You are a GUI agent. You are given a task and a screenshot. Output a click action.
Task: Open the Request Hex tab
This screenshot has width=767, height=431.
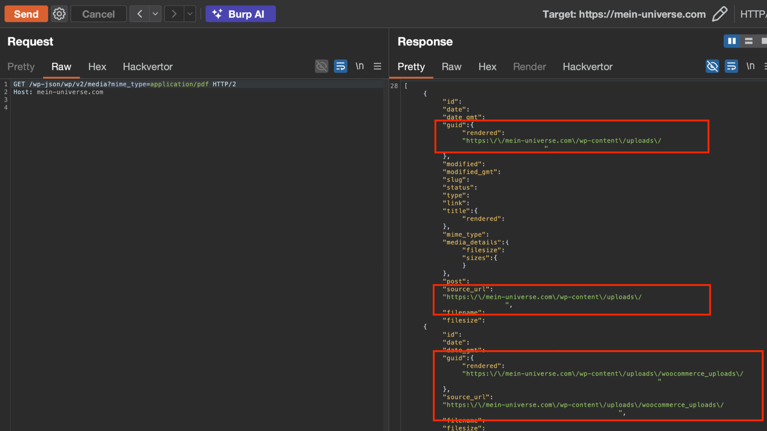coord(97,67)
